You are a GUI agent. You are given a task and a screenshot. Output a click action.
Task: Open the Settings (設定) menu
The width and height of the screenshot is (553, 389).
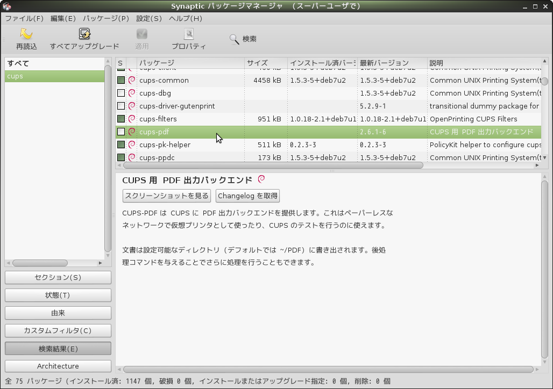(x=149, y=18)
